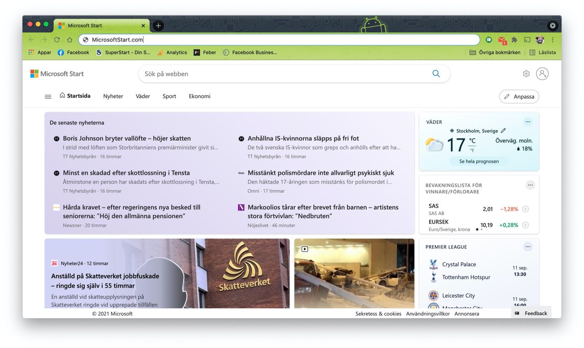Image resolution: width=584 pixels, height=348 pixels.
Task: Open the skottlossning i Tensta article
Action: click(126, 173)
